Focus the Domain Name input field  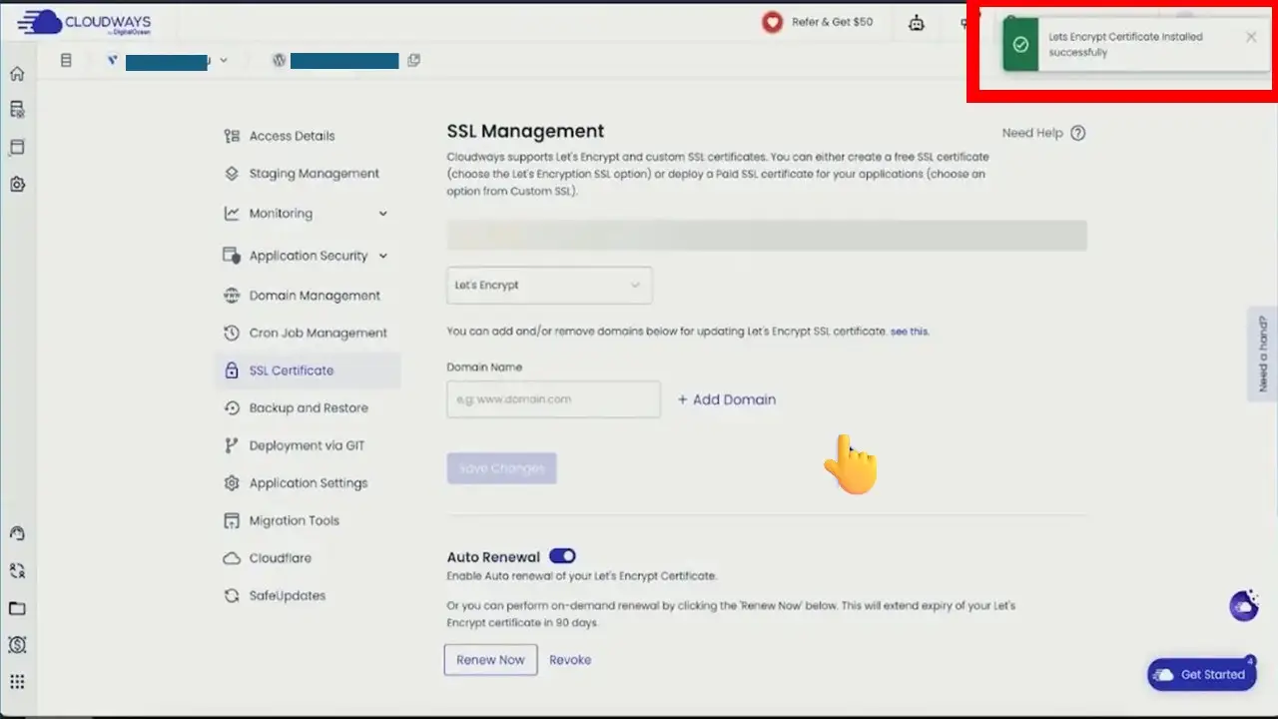coord(553,399)
